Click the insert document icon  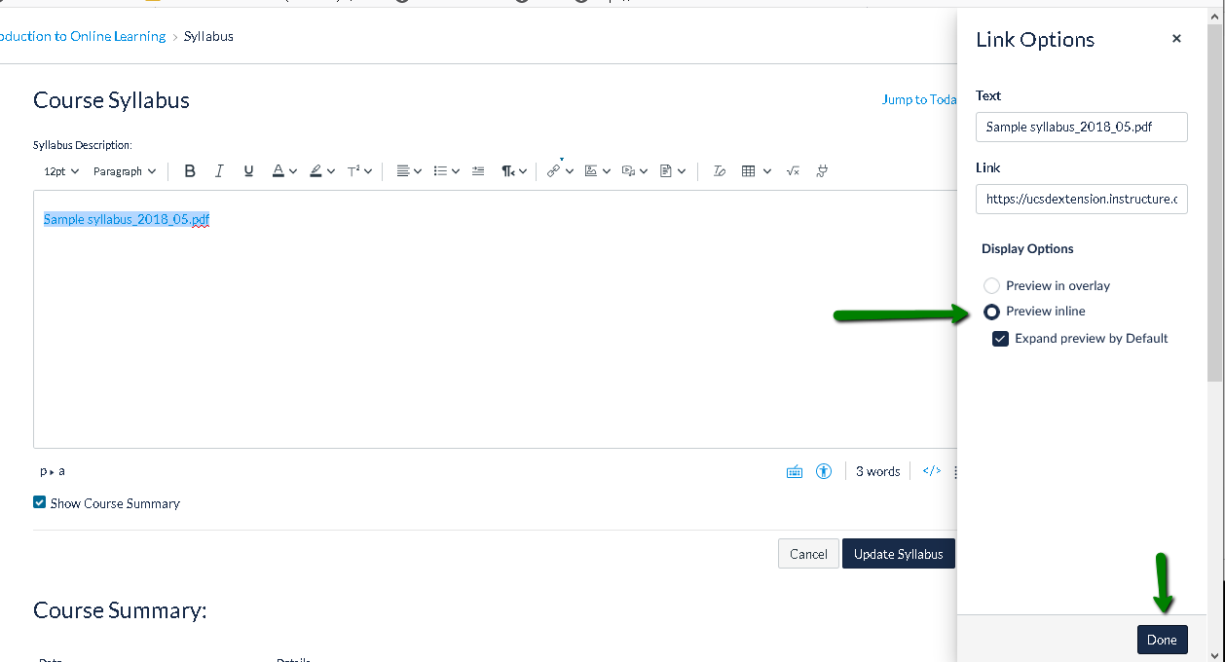coord(666,171)
